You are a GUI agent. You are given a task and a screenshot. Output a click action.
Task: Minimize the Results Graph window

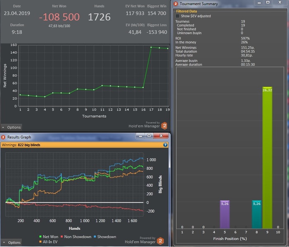tap(140, 136)
